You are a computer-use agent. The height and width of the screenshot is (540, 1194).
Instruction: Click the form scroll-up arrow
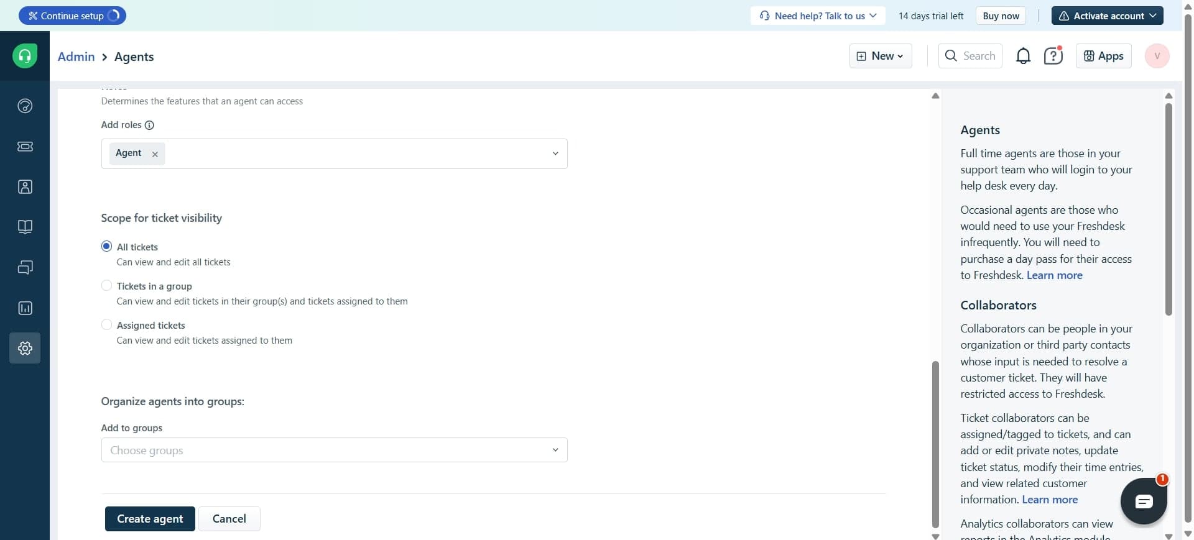(935, 96)
